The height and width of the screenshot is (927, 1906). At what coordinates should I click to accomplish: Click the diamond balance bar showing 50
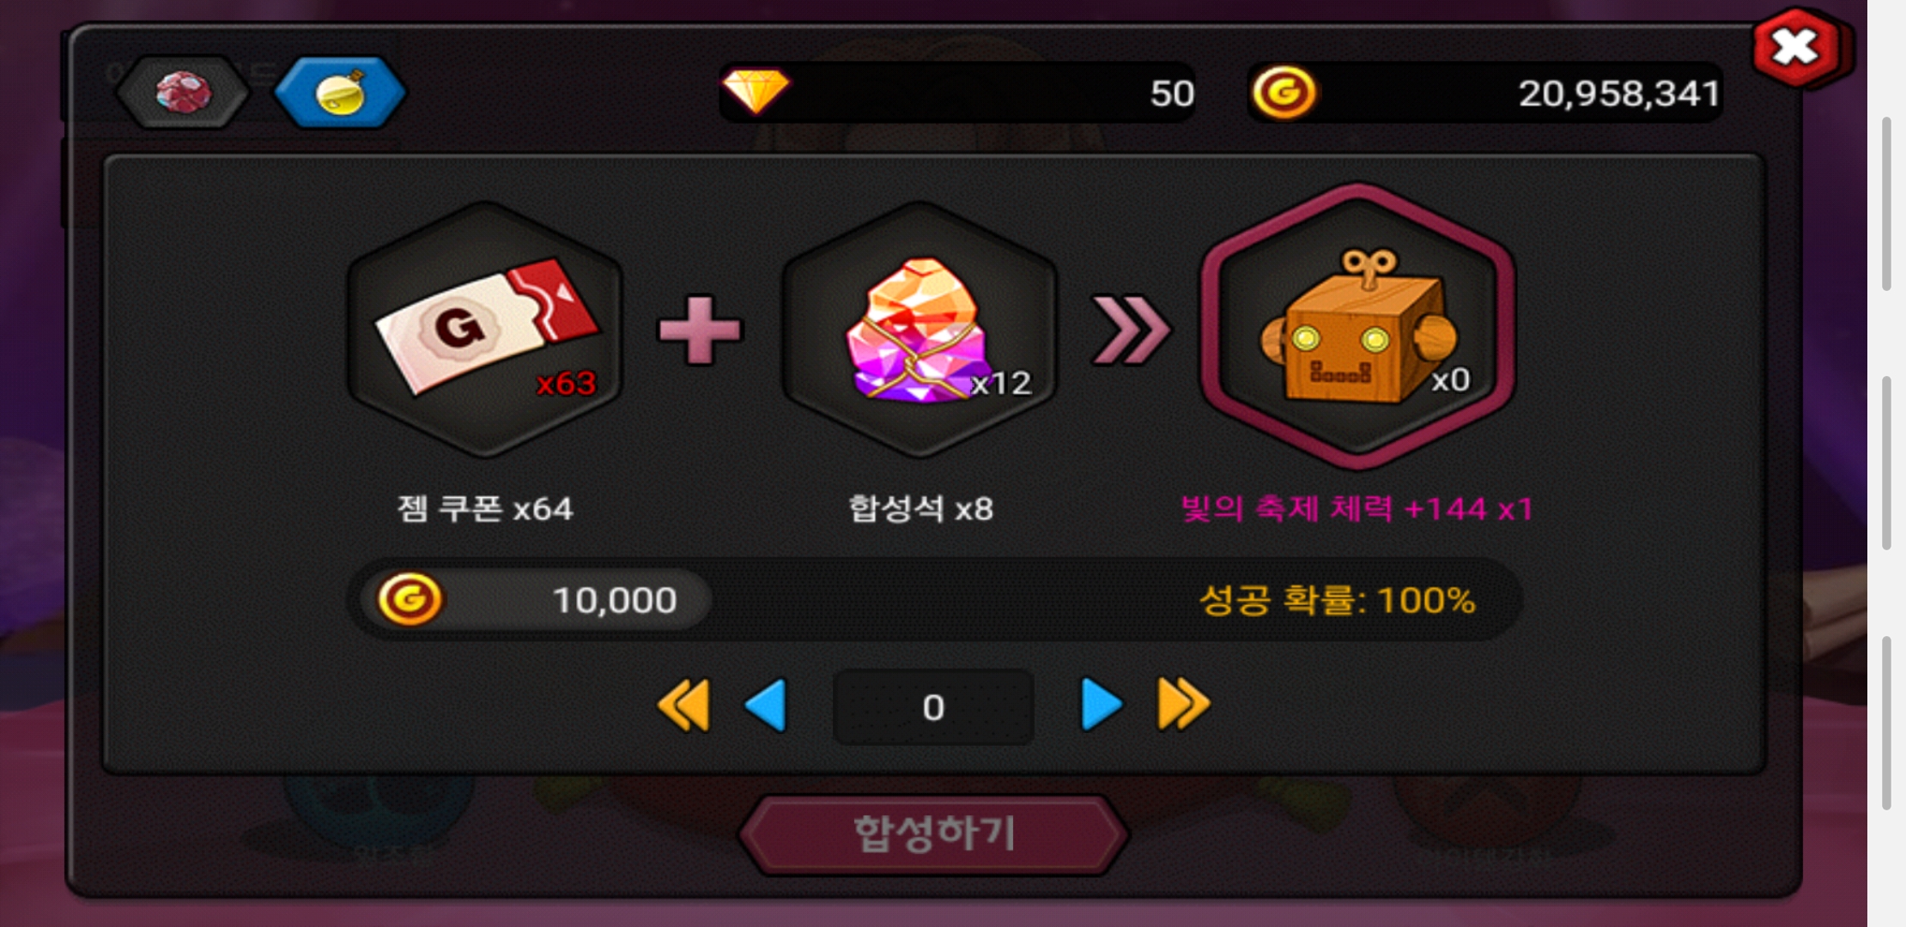point(958,92)
